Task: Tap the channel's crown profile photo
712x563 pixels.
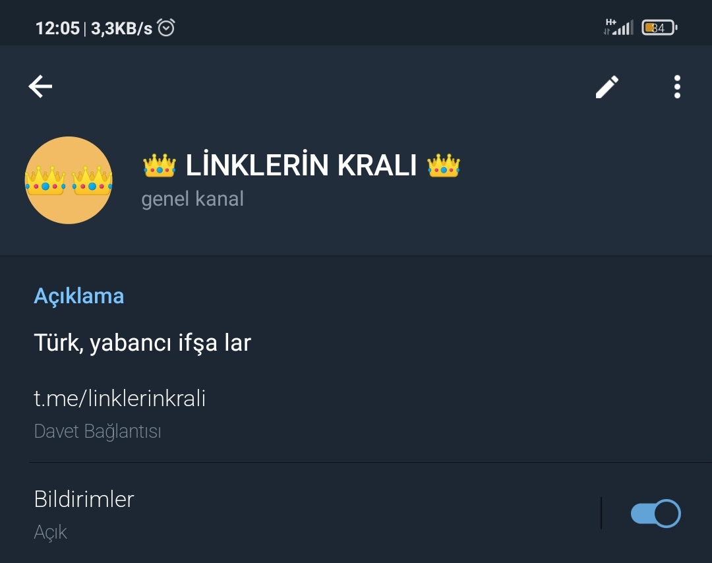Action: pos(69,179)
